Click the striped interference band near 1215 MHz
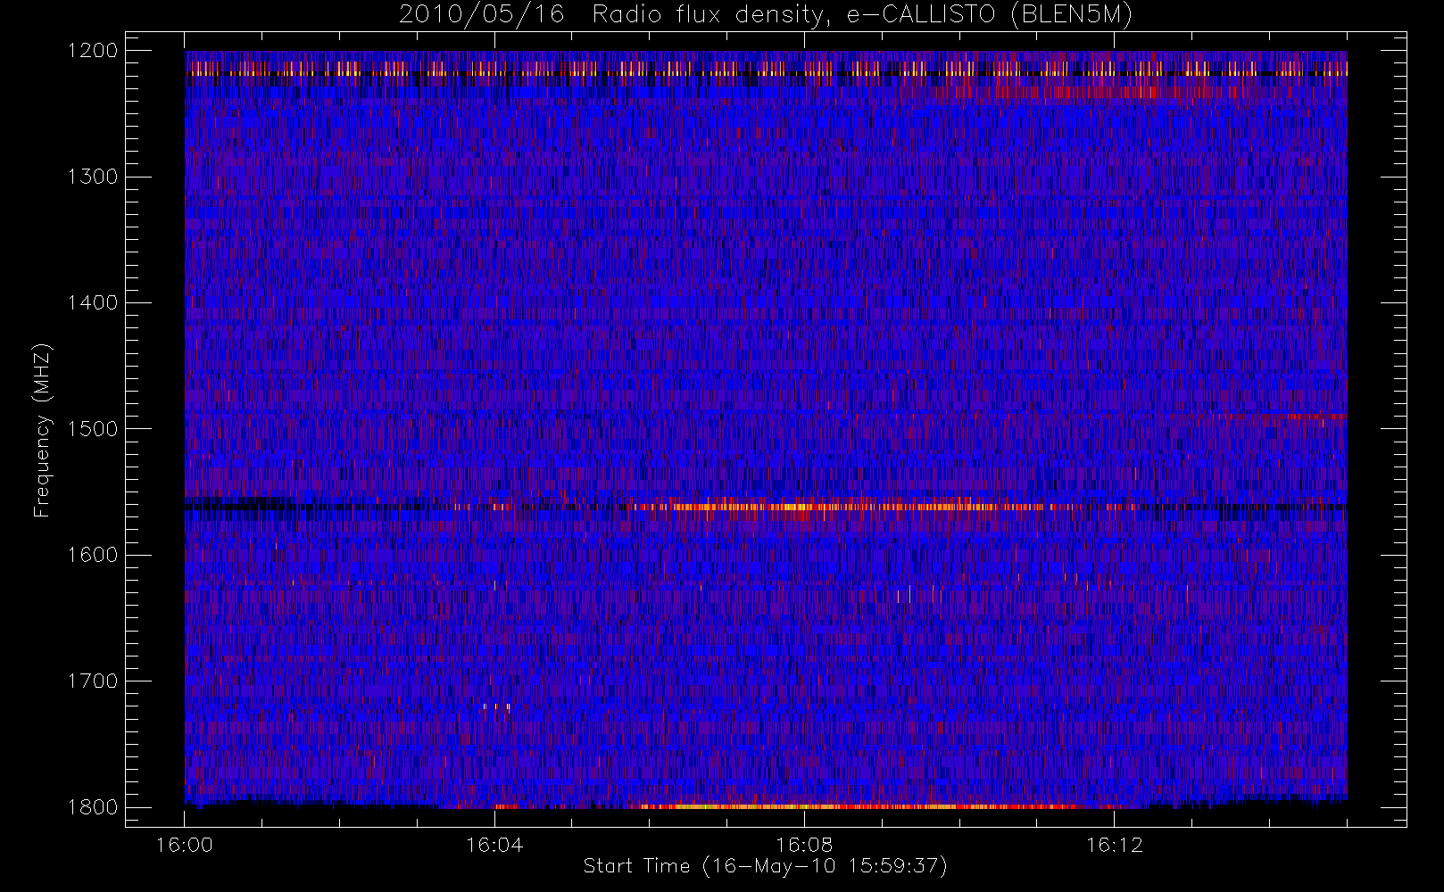Screen dimensions: 1444x892 coord(766,68)
